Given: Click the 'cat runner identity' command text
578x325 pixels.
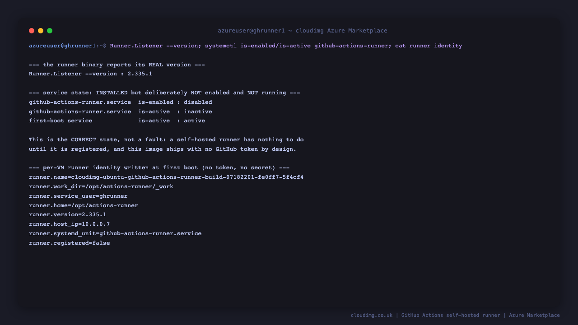Looking at the screenshot, I should (429, 46).
